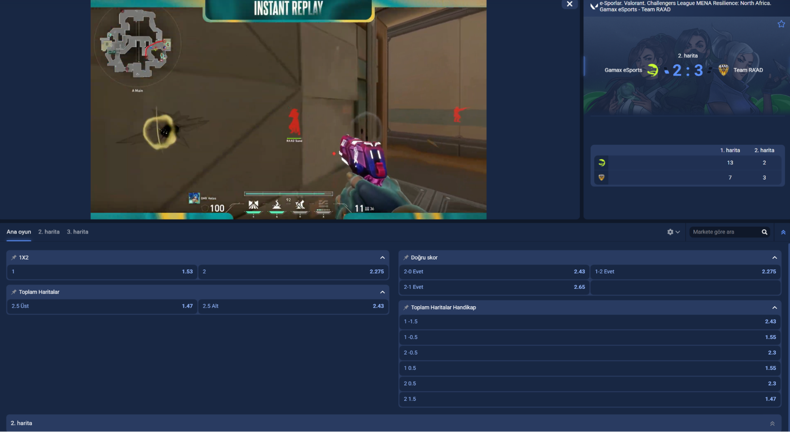The width and height of the screenshot is (790, 432).
Task: Pick 2-1 Evet correct score
Action: [x=494, y=287]
